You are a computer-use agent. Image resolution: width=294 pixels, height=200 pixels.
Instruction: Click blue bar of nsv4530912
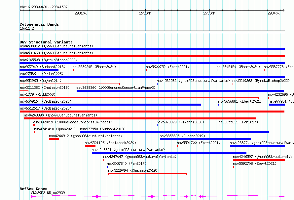[x=152, y=49]
